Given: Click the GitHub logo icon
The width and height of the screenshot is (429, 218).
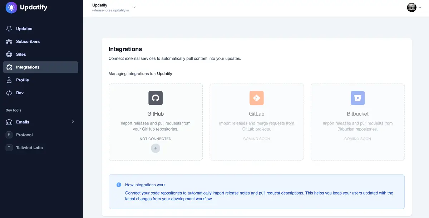Looking at the screenshot, I should tap(156, 98).
